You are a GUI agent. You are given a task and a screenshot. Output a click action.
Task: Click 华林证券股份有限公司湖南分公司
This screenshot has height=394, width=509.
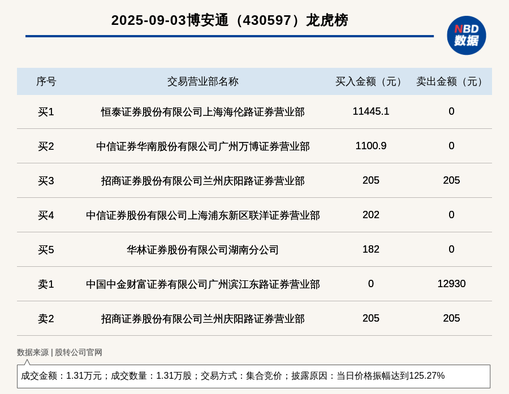click(x=203, y=250)
